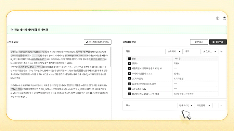
Task: Uncheck the 주식회사 company row checkbox
Action: (129, 73)
